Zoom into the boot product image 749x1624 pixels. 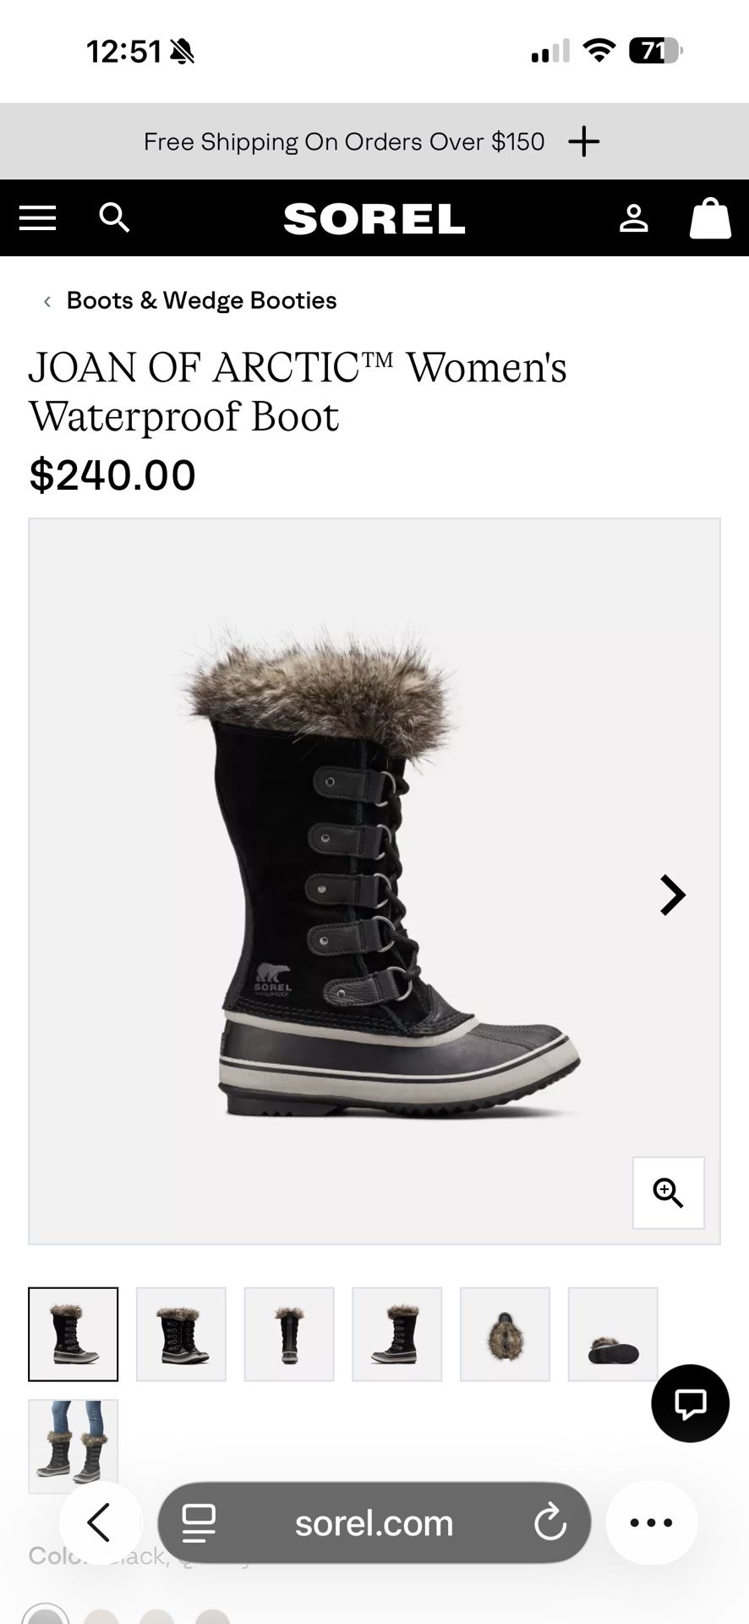[668, 1193]
